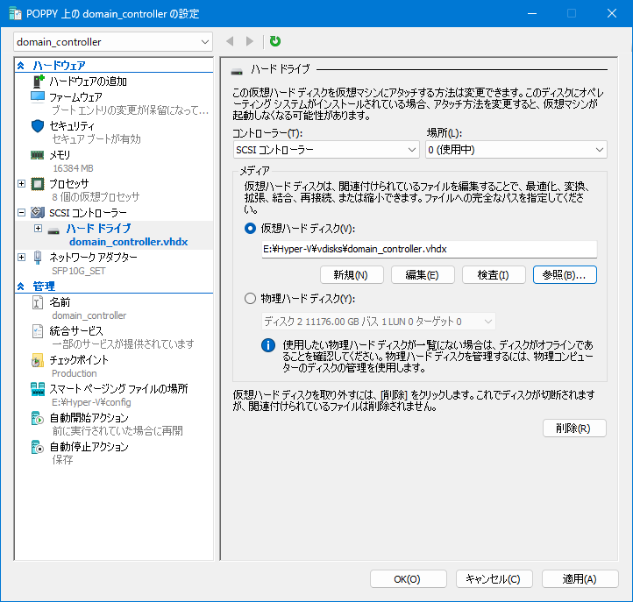633x602 pixels.
Task: Click the チェックポイント icon
Action: coord(38,360)
